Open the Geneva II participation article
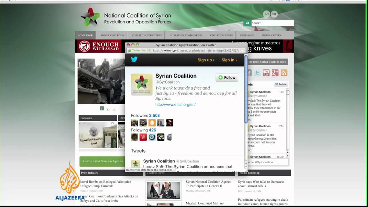 click(x=208, y=184)
